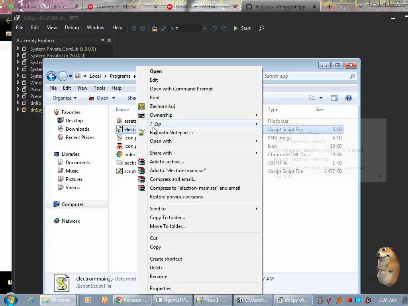Click dnSpy Search magnifier icon
The width and height of the screenshot is (408, 306).
(261, 28)
